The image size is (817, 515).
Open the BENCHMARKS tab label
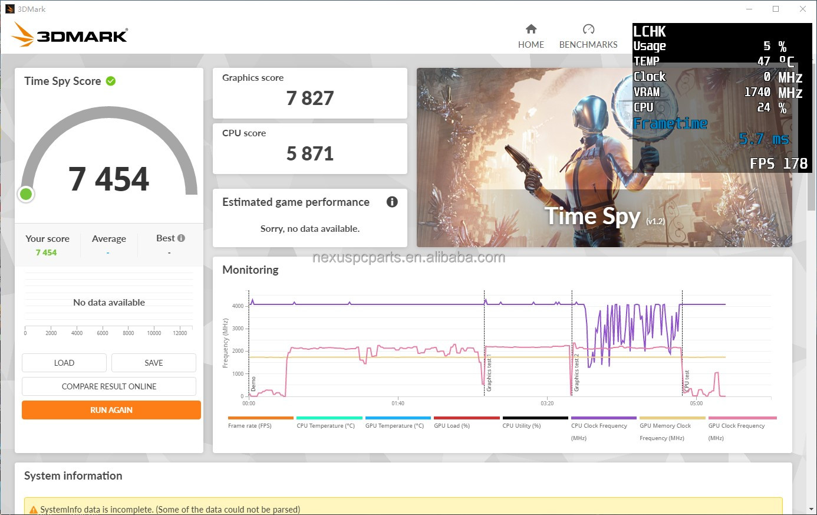588,45
